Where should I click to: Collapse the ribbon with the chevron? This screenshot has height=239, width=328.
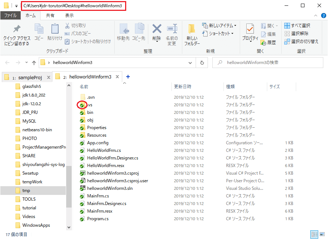pyautogui.click(x=316, y=16)
